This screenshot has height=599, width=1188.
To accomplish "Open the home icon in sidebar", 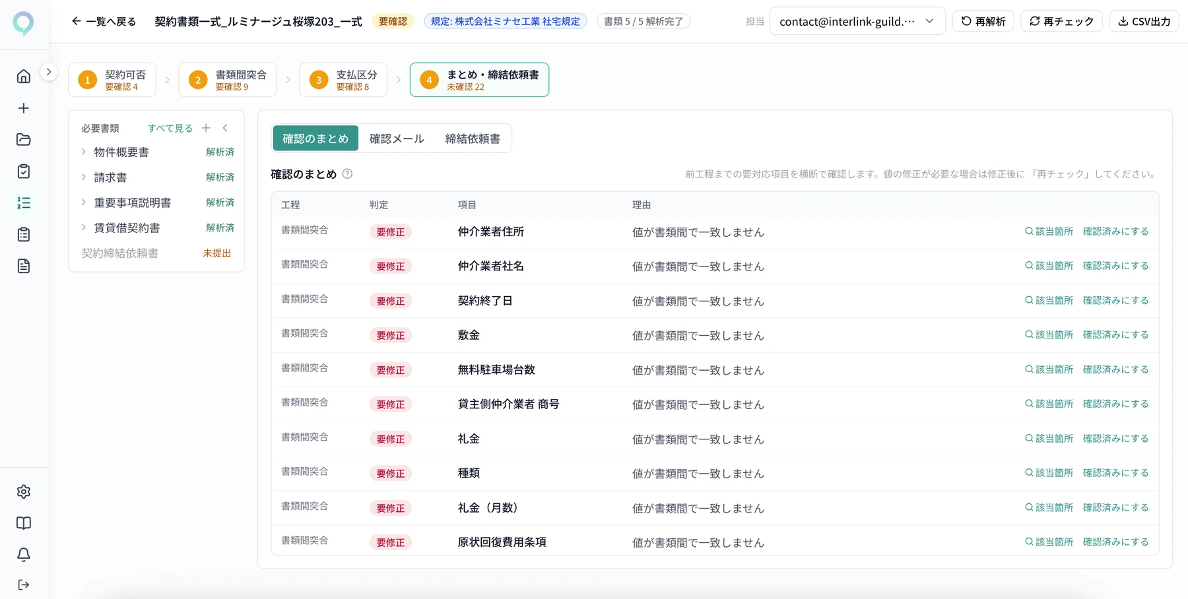I will coord(24,77).
